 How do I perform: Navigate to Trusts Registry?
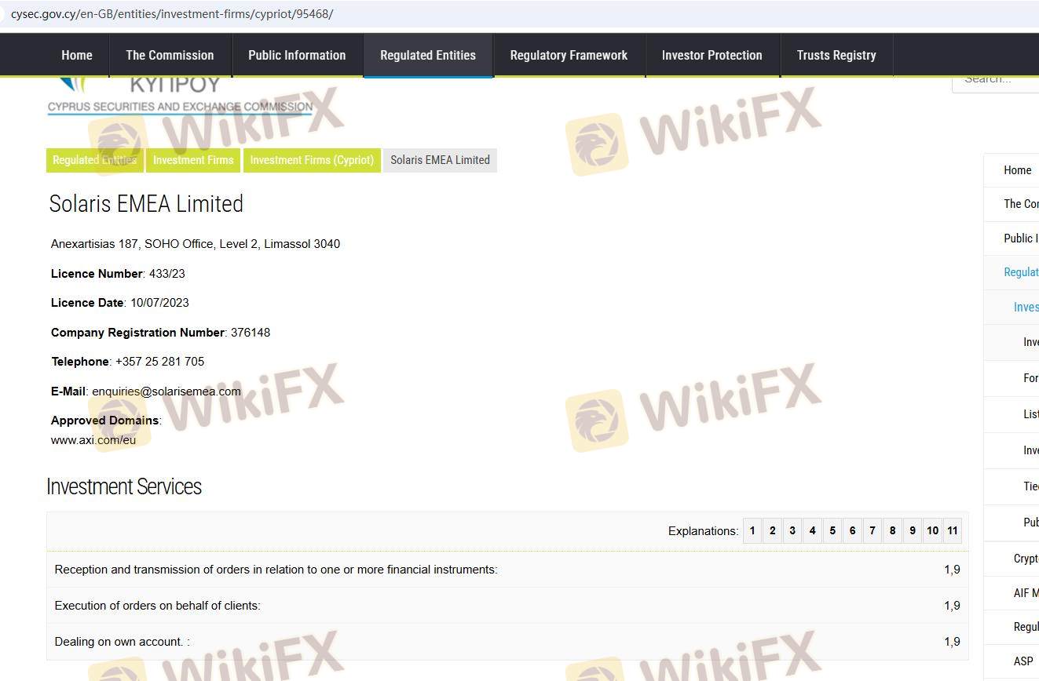pyautogui.click(x=836, y=55)
